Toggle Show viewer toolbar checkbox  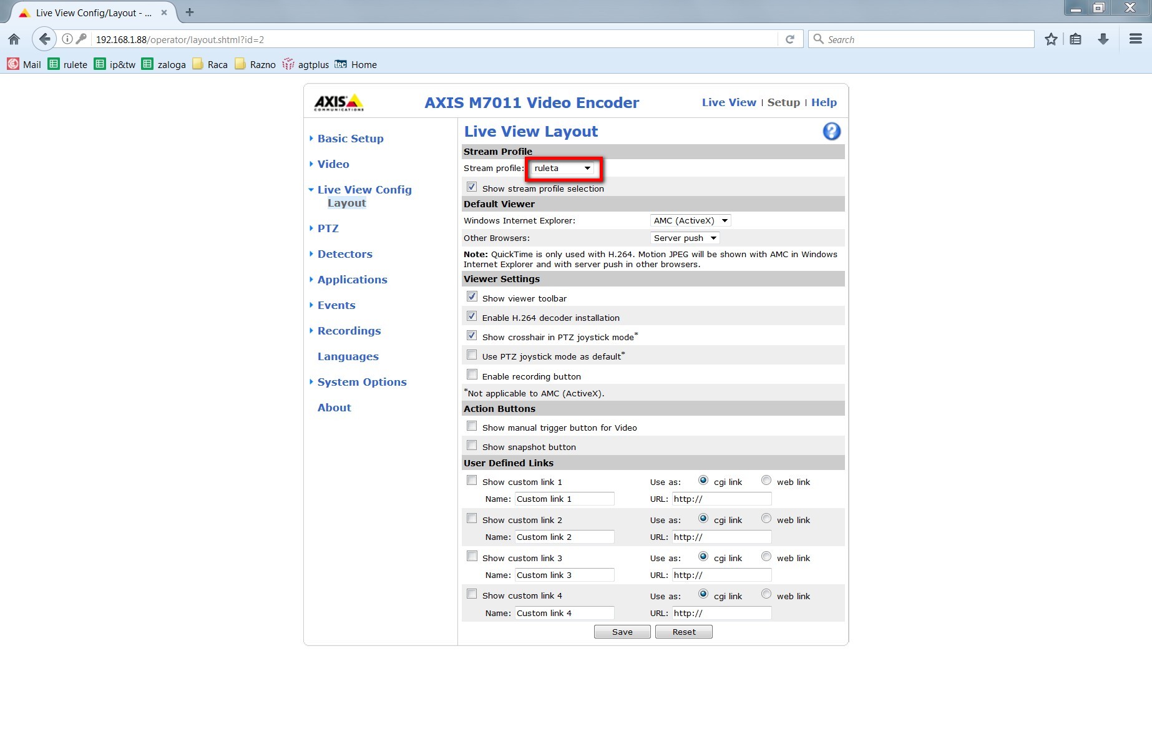472,297
